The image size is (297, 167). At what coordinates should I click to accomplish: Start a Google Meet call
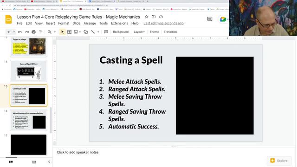[223, 19]
